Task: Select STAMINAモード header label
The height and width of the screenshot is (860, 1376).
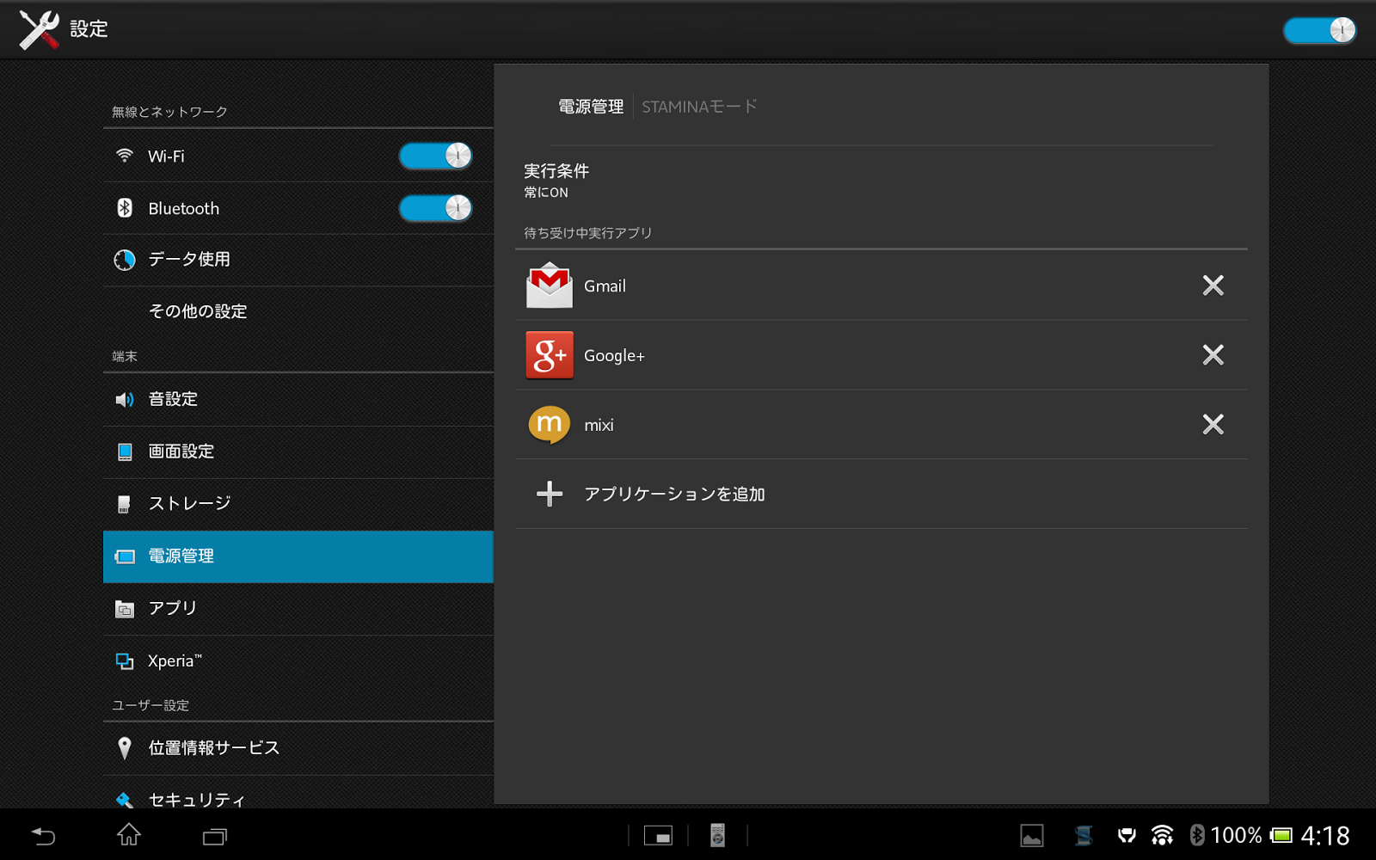Action: click(699, 107)
